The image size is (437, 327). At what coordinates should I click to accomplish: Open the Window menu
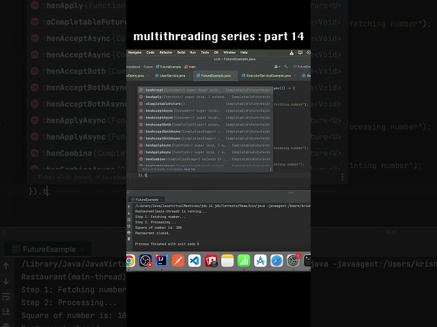click(x=229, y=52)
